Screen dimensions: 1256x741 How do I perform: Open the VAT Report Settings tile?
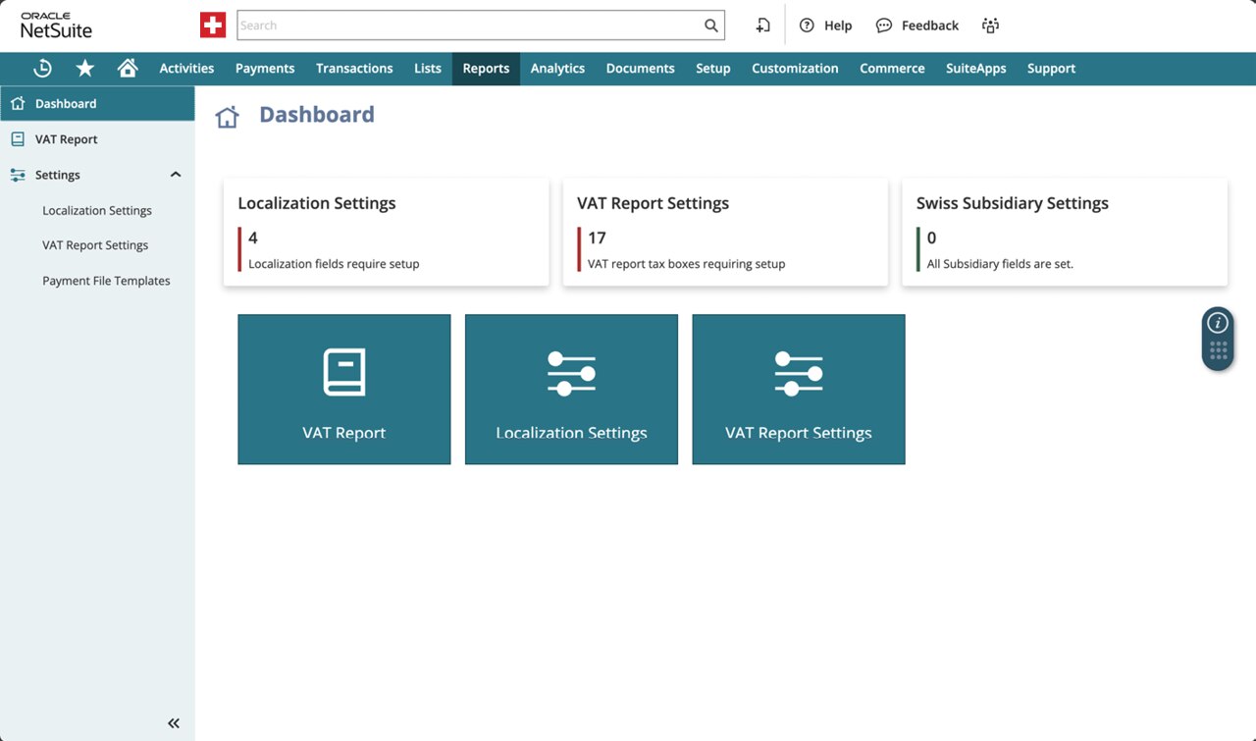[799, 390]
